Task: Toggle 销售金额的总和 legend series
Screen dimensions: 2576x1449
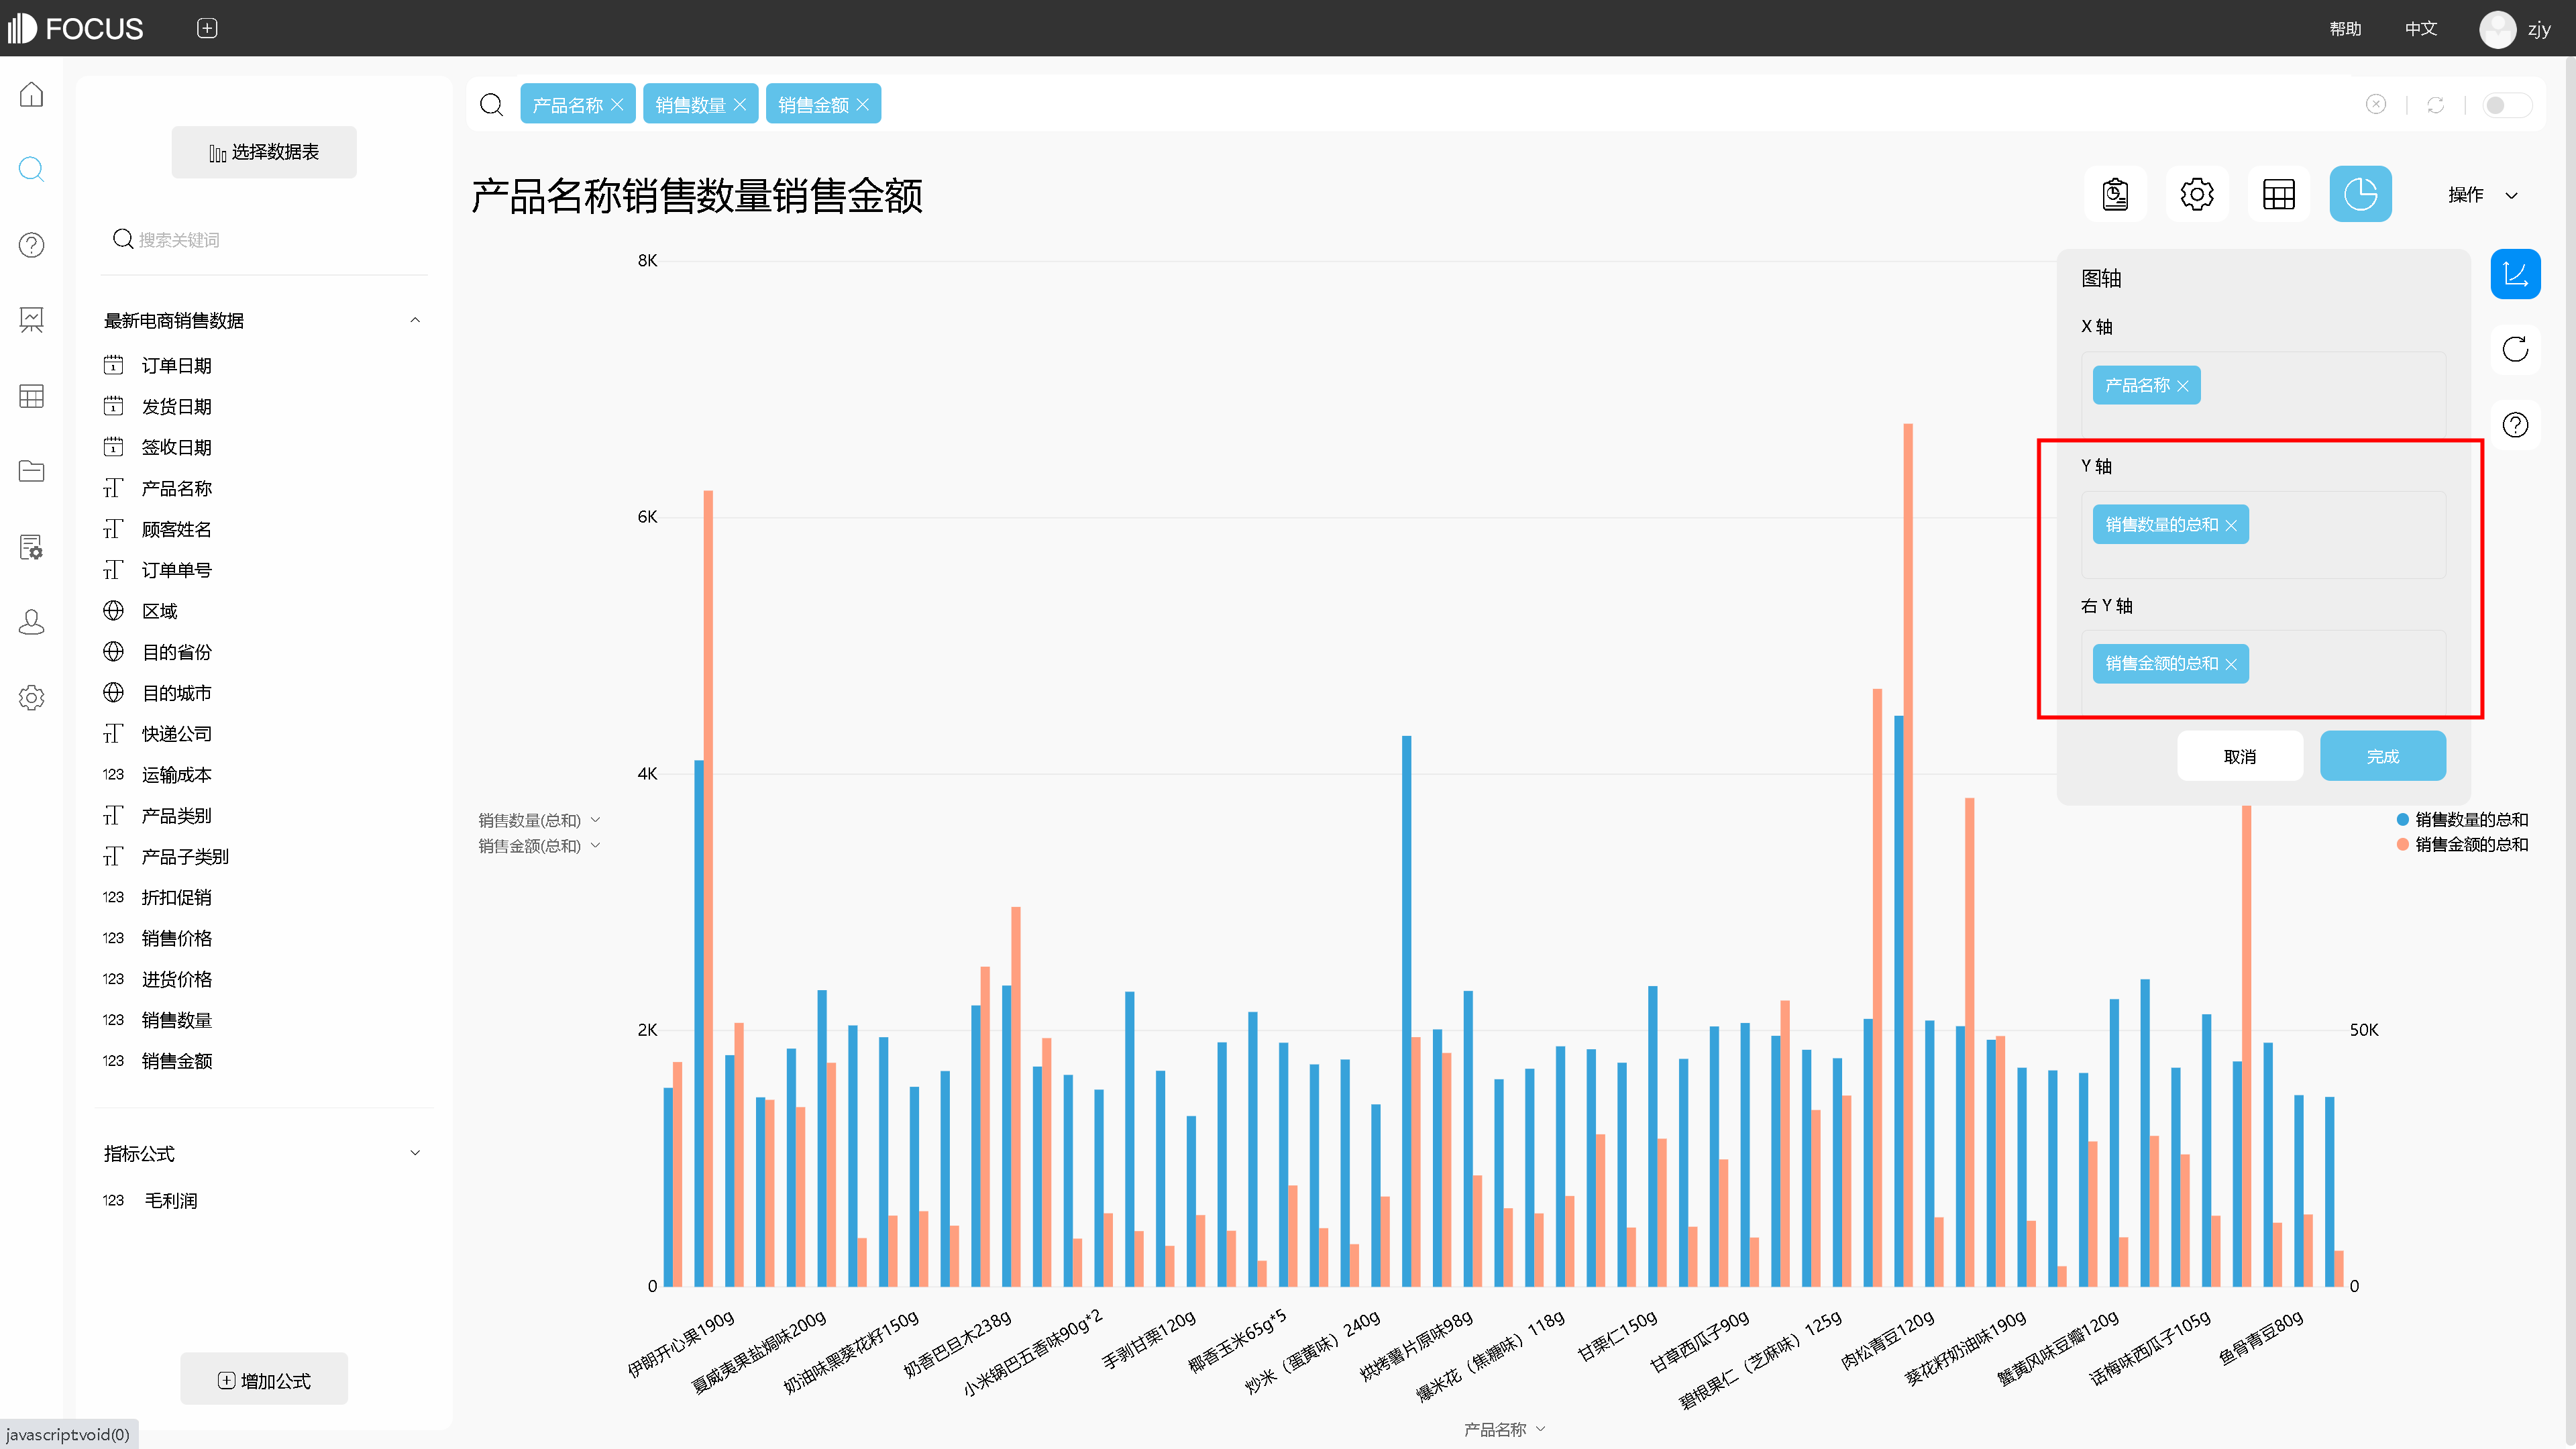Action: (x=2470, y=844)
